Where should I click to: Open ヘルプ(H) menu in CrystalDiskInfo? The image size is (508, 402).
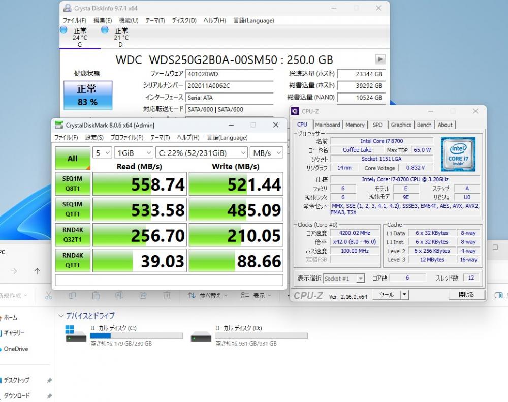click(214, 20)
